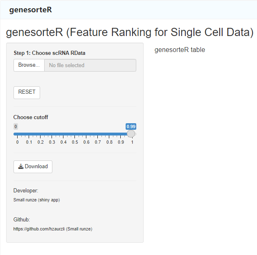Set cutoff slider to 0.5 mark

[75, 134]
